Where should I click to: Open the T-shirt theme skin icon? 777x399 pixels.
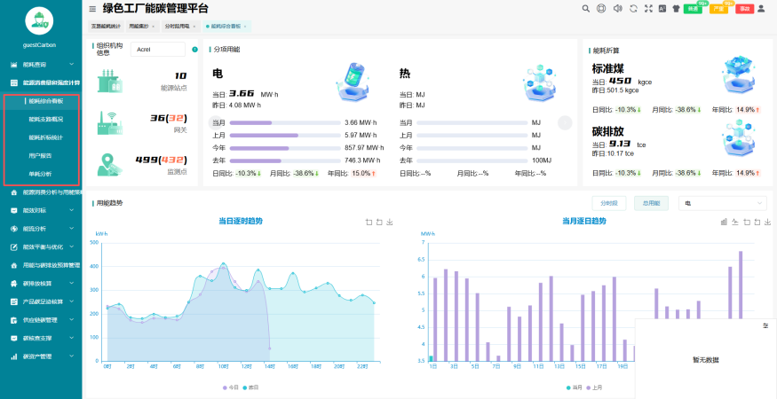676,8
